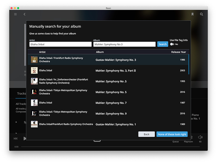Click the Artist field with Eliahu Inbal
This screenshot has height=163, width=217.
[x=60, y=44]
